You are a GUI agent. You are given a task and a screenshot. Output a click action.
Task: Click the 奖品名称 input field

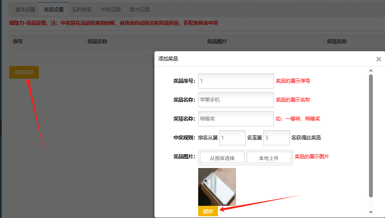tap(236, 100)
